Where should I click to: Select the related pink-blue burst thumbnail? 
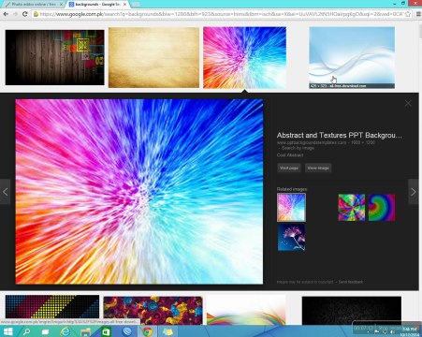click(291, 208)
